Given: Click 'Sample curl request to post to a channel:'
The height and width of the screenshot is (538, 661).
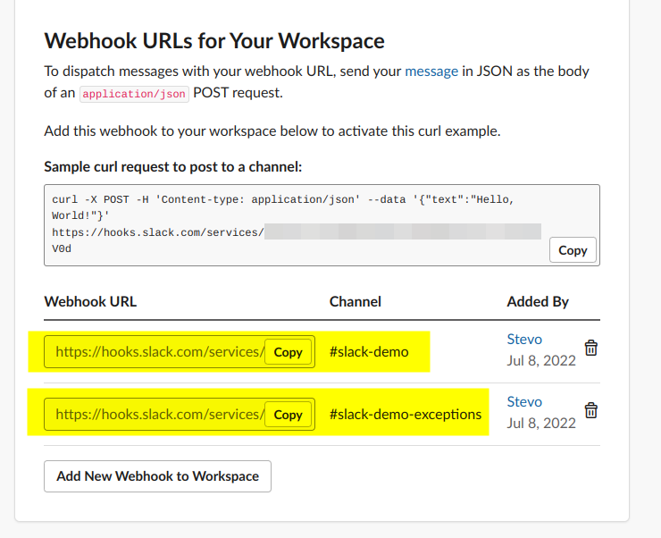Looking at the screenshot, I should (x=173, y=167).
